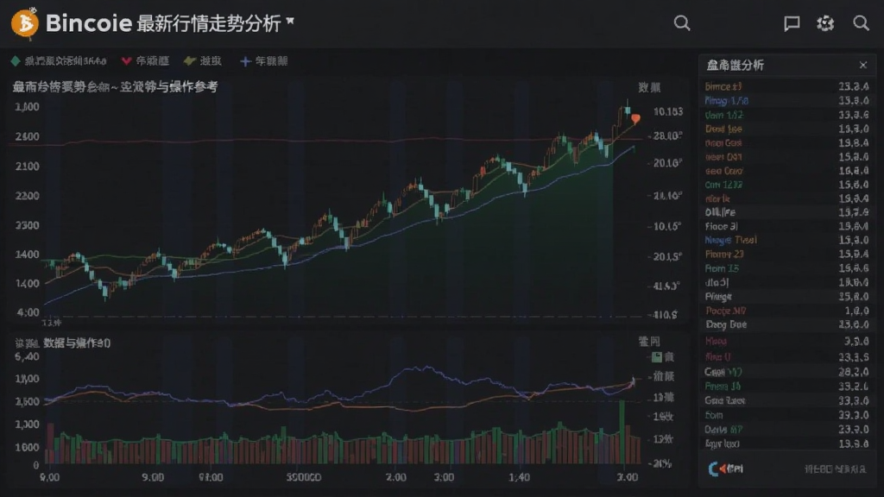Click the blue plus legend icon
The height and width of the screenshot is (497, 884).
pos(245,61)
